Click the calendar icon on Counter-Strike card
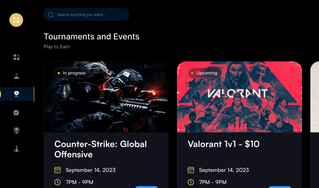The height and width of the screenshot is (188, 319). click(x=57, y=170)
